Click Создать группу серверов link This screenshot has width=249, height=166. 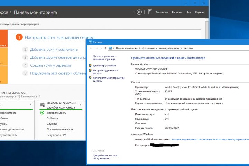(x=50, y=65)
